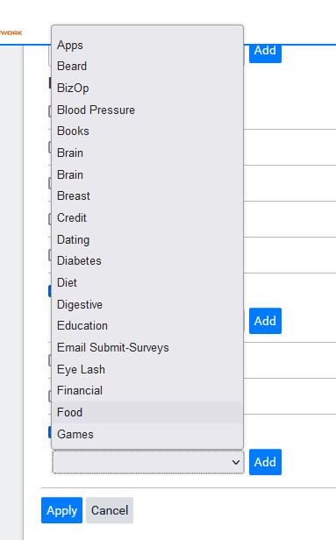Pick Blood Pressure from the list
This screenshot has height=540, width=336.
click(147, 110)
